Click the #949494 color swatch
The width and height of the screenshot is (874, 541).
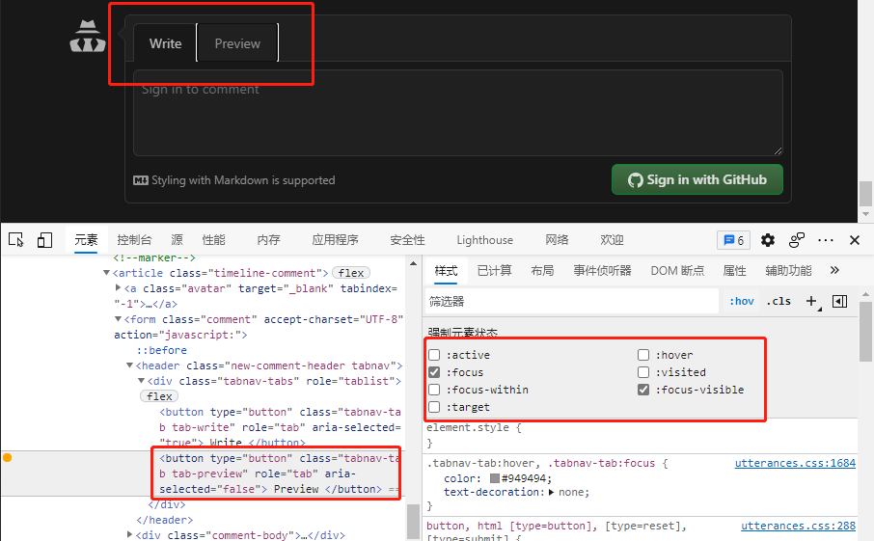point(495,478)
